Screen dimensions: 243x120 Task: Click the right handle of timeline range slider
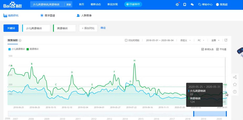click(226, 114)
